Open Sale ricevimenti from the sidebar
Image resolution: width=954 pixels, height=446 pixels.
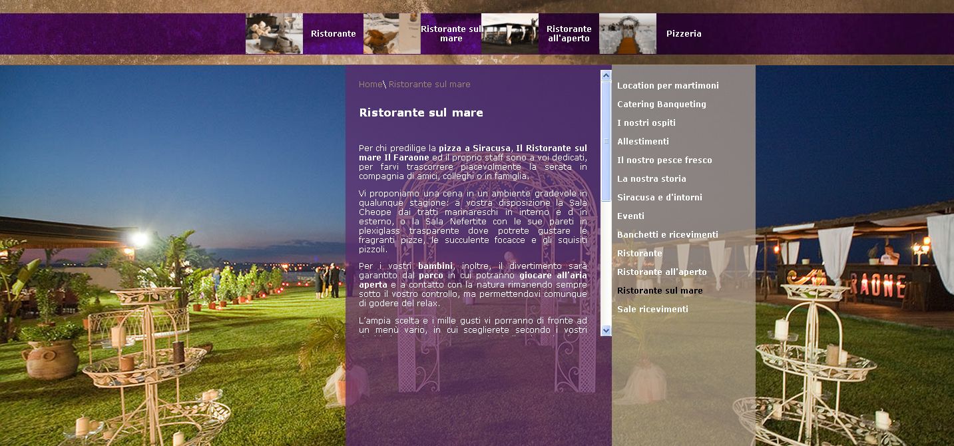click(651, 309)
